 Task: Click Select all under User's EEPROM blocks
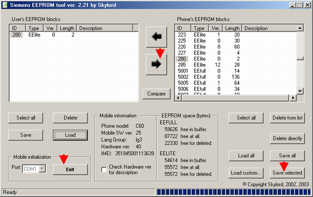(x=26, y=118)
